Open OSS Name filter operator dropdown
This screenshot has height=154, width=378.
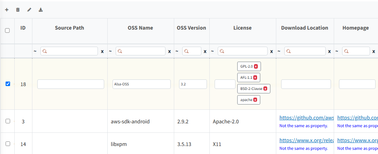click(x=110, y=51)
